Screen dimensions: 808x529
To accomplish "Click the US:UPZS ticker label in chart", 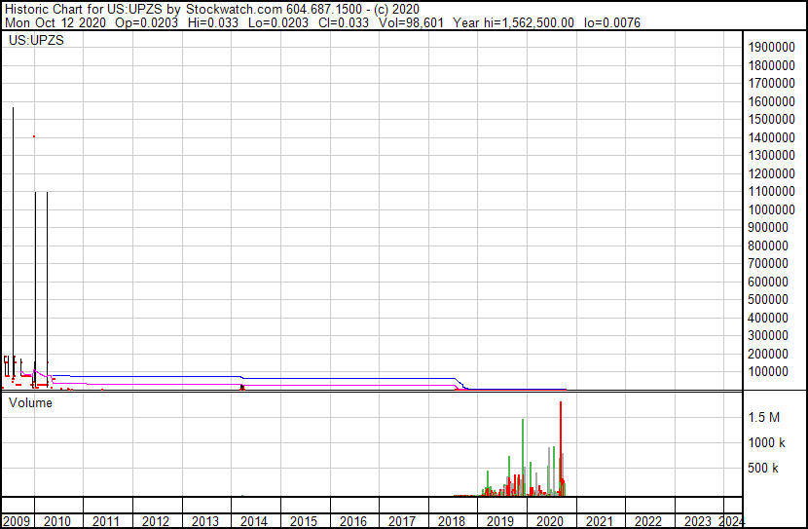I will 36,40.
